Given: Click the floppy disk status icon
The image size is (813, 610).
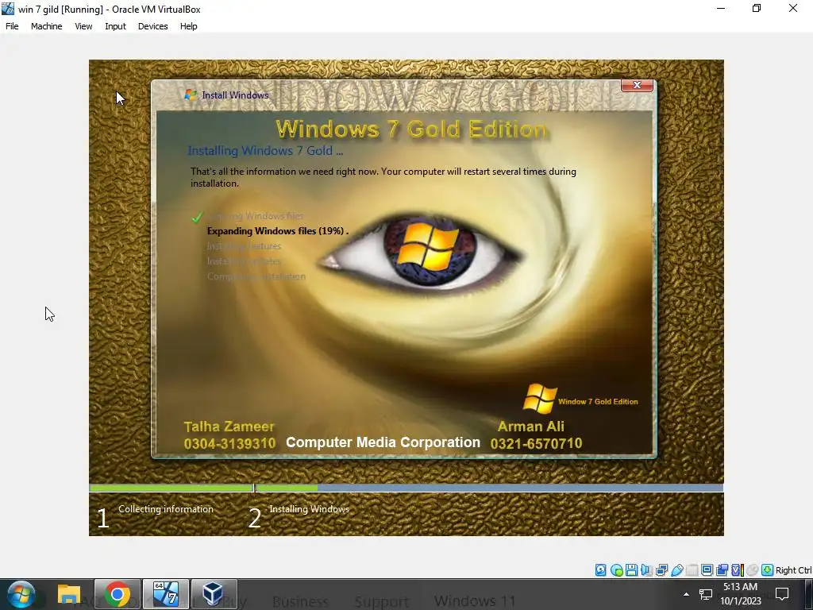Looking at the screenshot, I should [x=631, y=570].
